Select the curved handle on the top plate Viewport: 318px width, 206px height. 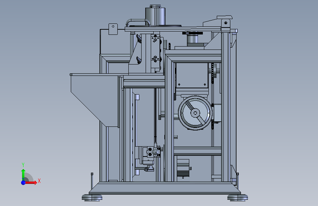pyautogui.click(x=138, y=22)
